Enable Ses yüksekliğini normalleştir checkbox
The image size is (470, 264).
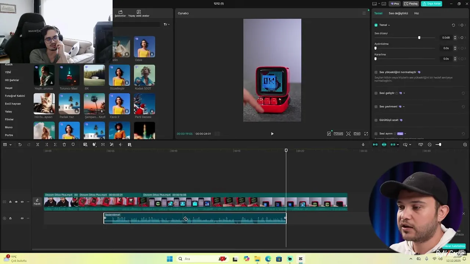tap(376, 72)
